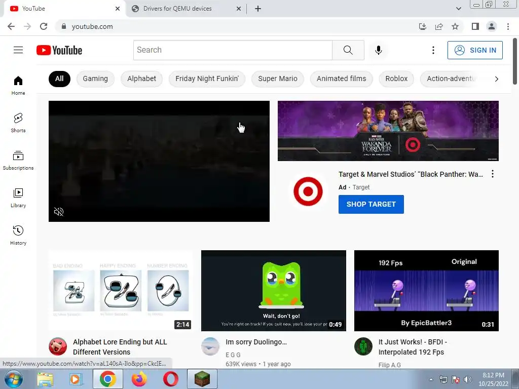Click the address bar URL youtube.com
Image resolution: width=519 pixels, height=389 pixels.
pyautogui.click(x=92, y=26)
